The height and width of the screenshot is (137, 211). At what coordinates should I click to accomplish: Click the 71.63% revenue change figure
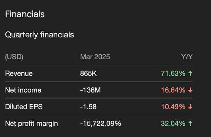[173, 74]
